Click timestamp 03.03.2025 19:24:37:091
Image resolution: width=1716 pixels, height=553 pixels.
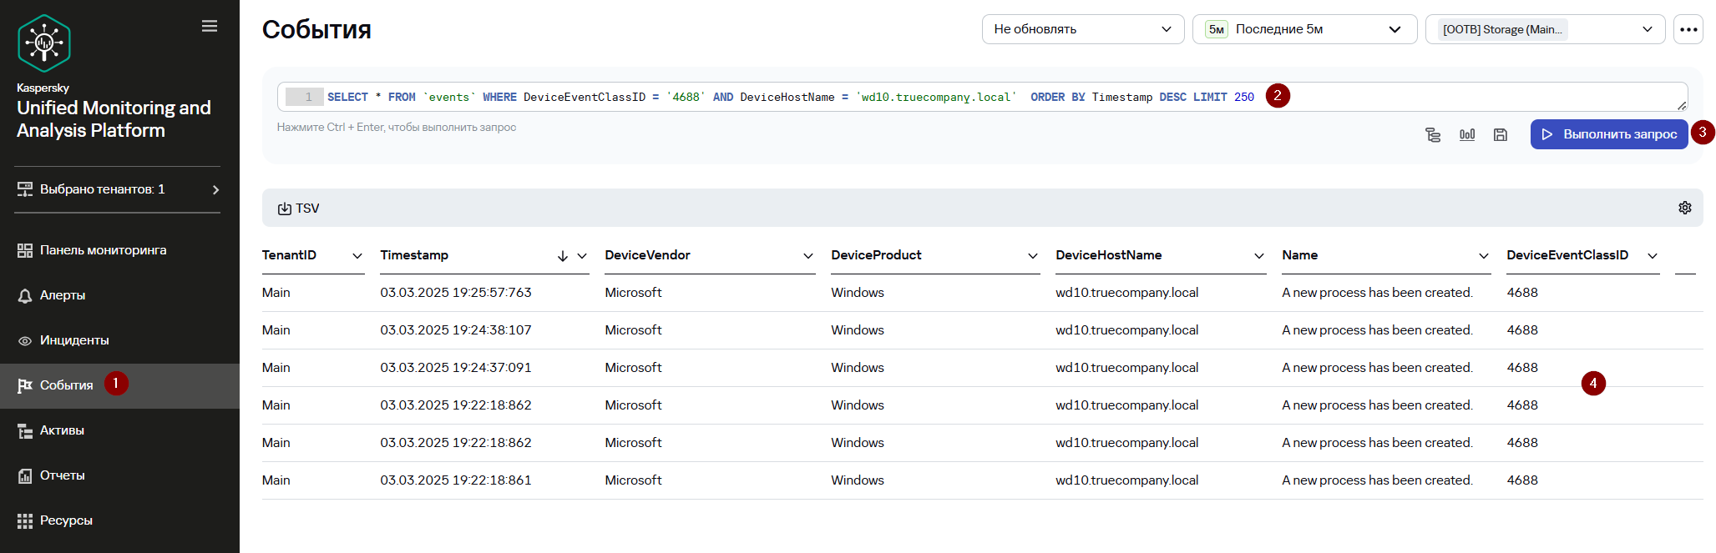[x=456, y=368]
